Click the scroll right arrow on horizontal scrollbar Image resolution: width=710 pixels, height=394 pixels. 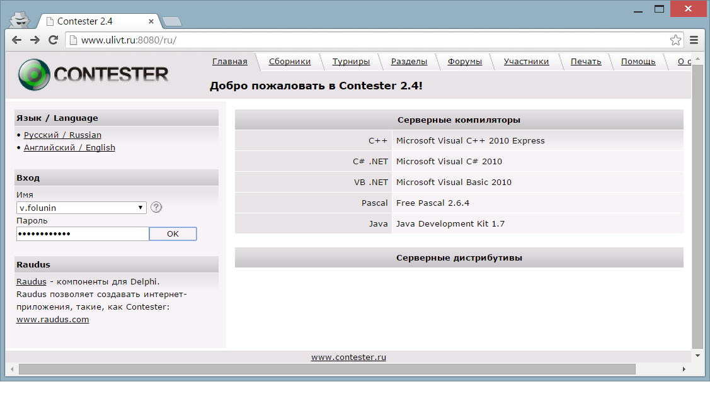click(x=684, y=369)
